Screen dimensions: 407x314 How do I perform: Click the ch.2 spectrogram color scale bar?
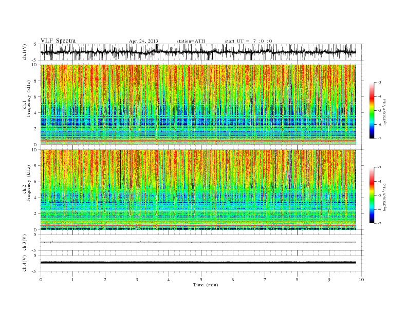[x=372, y=195]
